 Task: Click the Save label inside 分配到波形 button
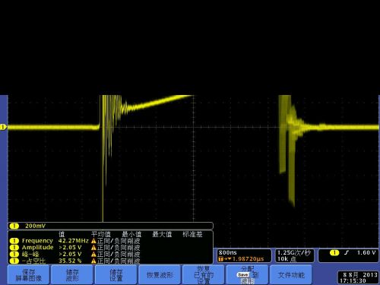[x=242, y=275]
